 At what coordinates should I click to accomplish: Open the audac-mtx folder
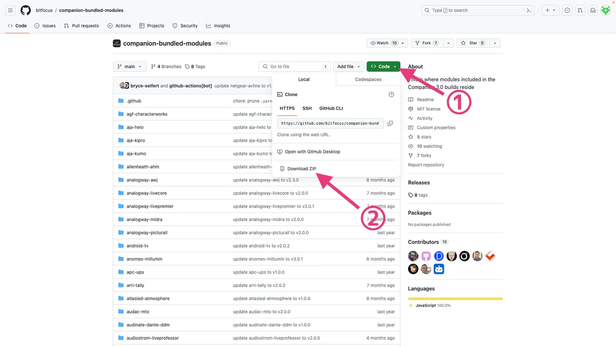coord(138,312)
